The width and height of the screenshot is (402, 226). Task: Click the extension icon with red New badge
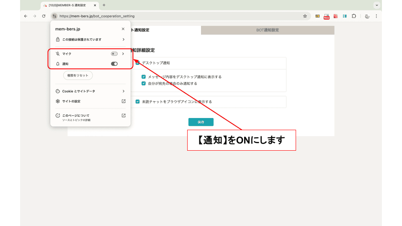point(327,16)
